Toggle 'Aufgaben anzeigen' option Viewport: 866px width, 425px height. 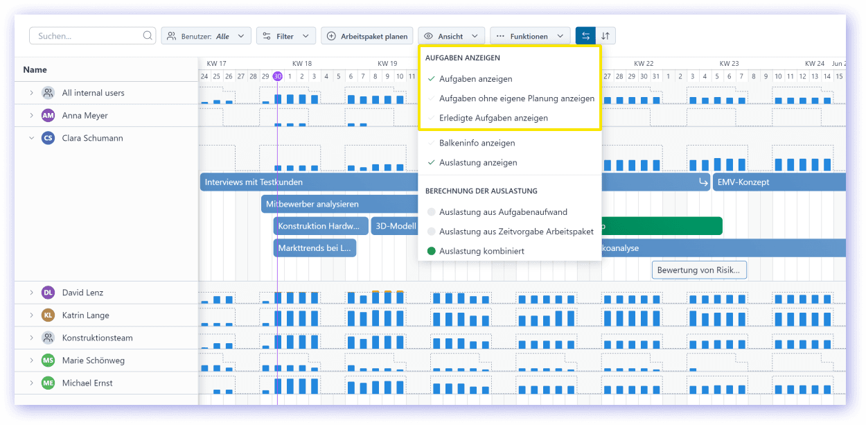pos(475,79)
